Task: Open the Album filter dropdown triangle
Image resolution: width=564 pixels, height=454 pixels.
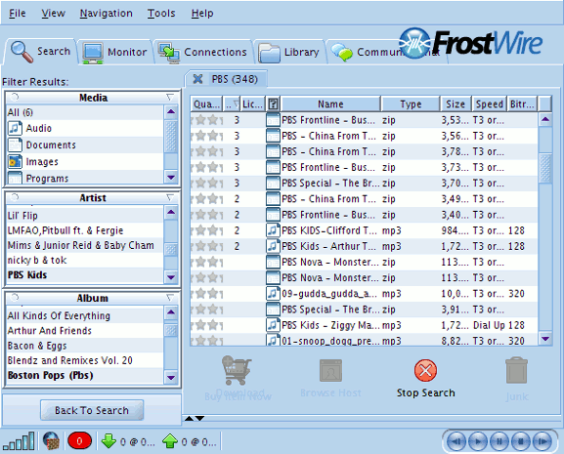Action: click(x=170, y=298)
